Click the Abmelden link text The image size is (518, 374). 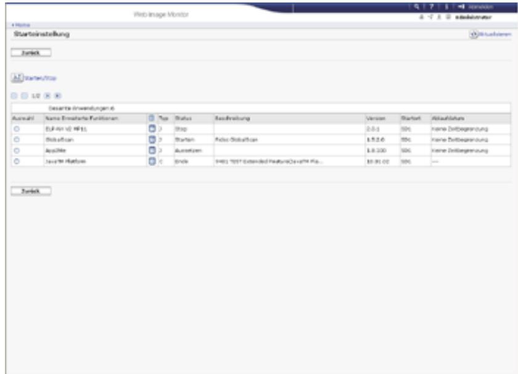click(481, 7)
